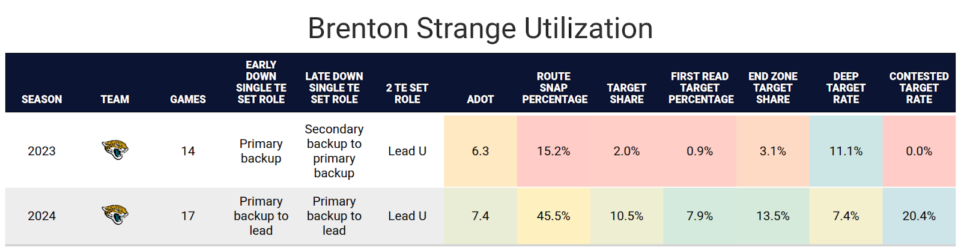Viewport: 961px width, 250px height.
Task: Click the blue 20.4% contested target cell
Action: [919, 216]
